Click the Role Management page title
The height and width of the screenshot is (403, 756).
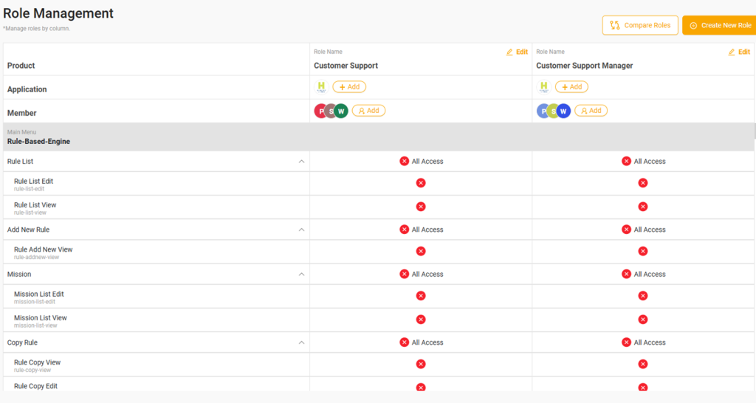coord(58,13)
